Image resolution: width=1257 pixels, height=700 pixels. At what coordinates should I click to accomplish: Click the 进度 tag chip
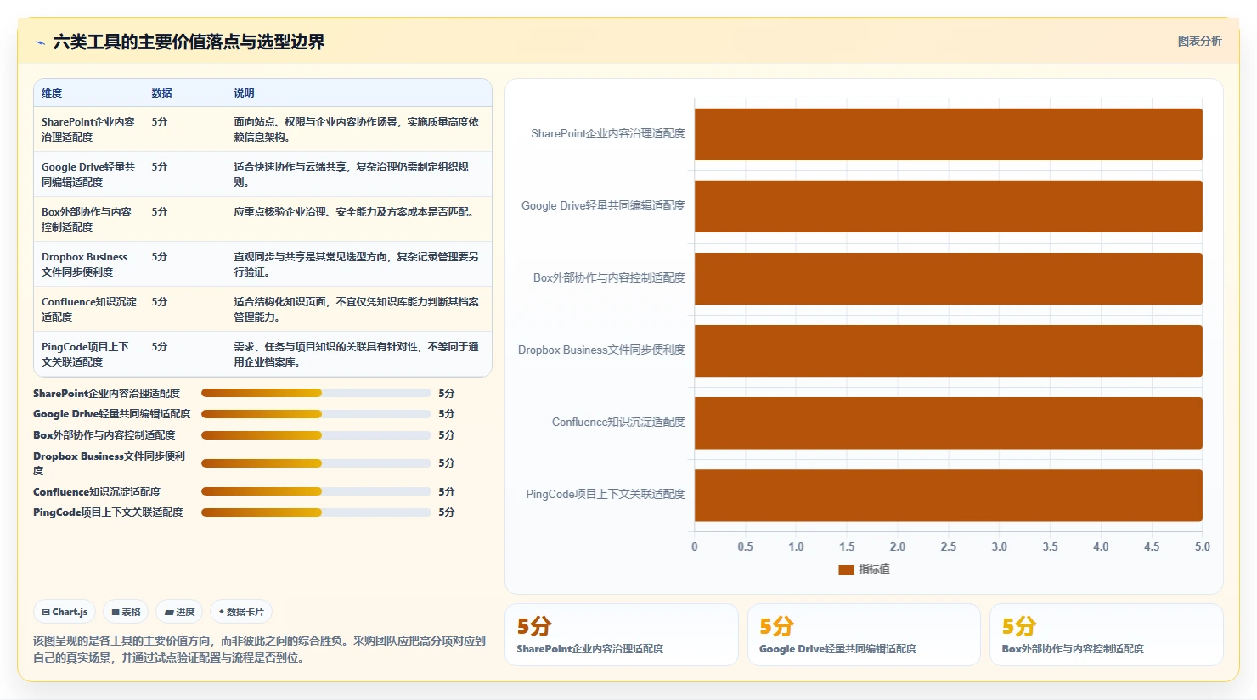click(179, 612)
